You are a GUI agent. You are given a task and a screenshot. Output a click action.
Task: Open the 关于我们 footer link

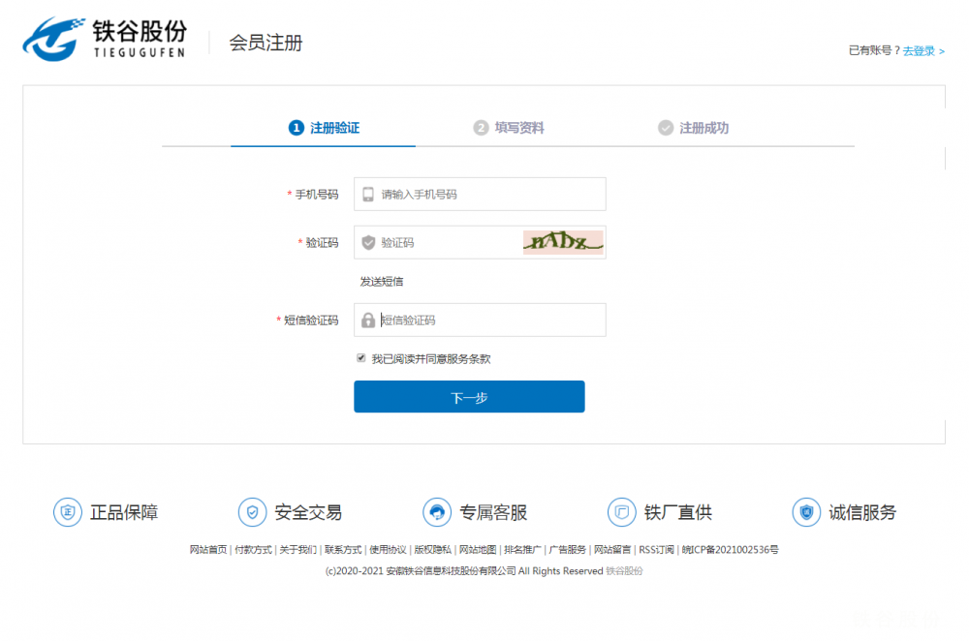[297, 550]
